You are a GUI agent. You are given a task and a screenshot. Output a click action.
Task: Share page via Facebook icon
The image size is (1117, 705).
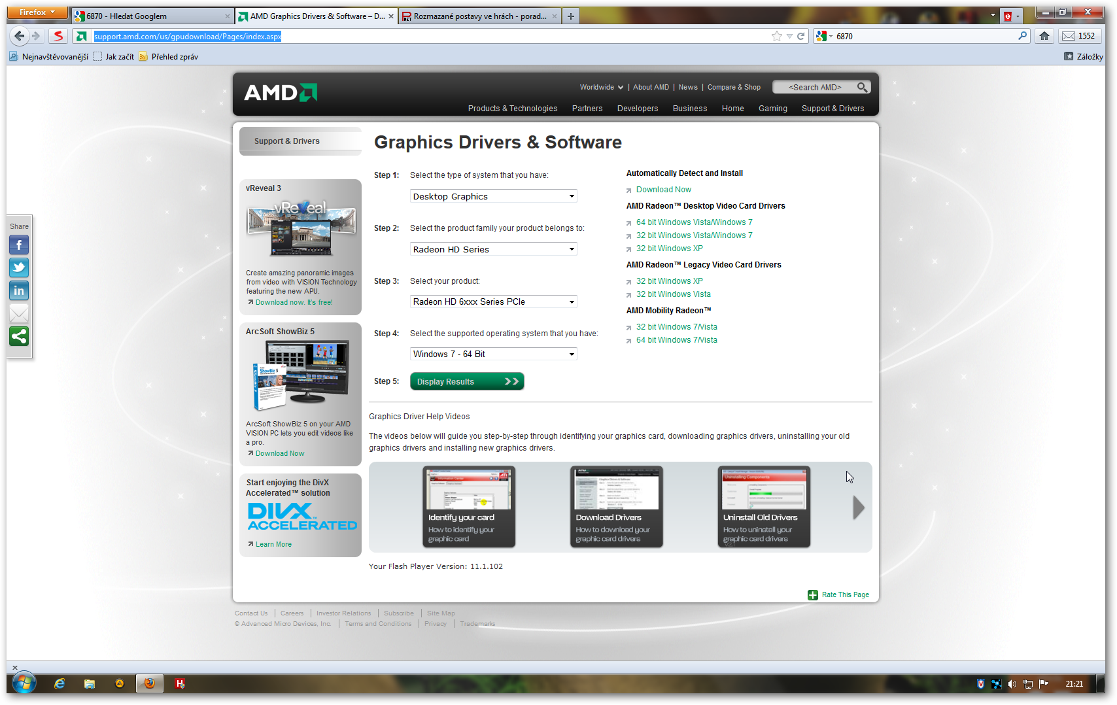19,245
